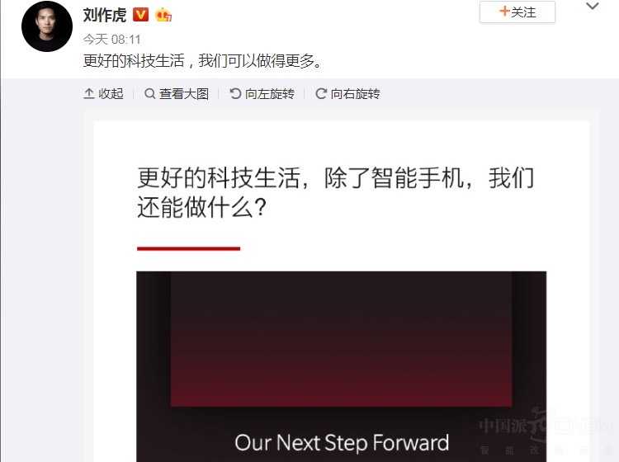
Task: Expand the chevron menu beside 关注
Action: tap(592, 7)
